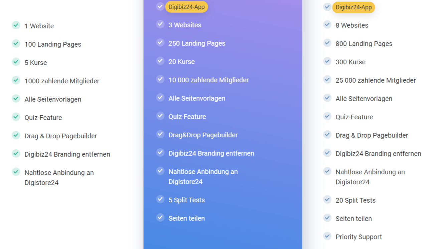445x249 pixels.
Task: Click the '8 Websites' text
Action: pyautogui.click(x=352, y=25)
